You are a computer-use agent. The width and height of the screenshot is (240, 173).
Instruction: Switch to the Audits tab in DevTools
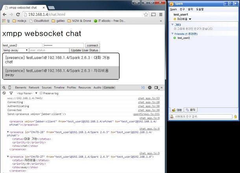[98, 88]
